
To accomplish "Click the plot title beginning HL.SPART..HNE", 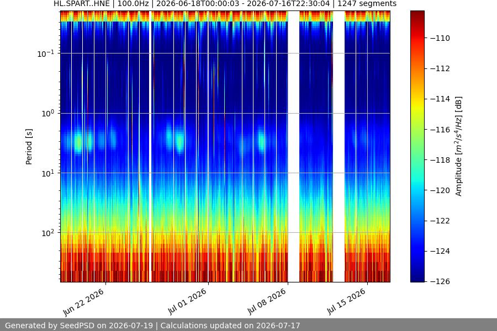I will click(225, 4).
